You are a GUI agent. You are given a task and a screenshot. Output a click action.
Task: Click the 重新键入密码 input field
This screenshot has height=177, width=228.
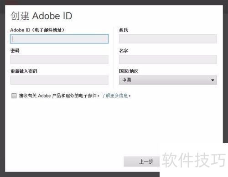59,80
